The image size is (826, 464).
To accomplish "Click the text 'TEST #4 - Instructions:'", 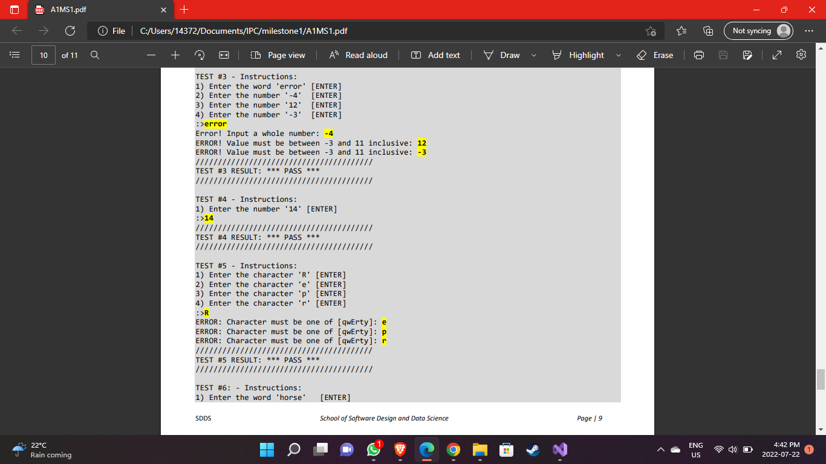I will pos(246,199).
